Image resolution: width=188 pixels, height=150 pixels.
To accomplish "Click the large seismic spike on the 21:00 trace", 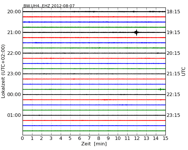I will 136,32.
